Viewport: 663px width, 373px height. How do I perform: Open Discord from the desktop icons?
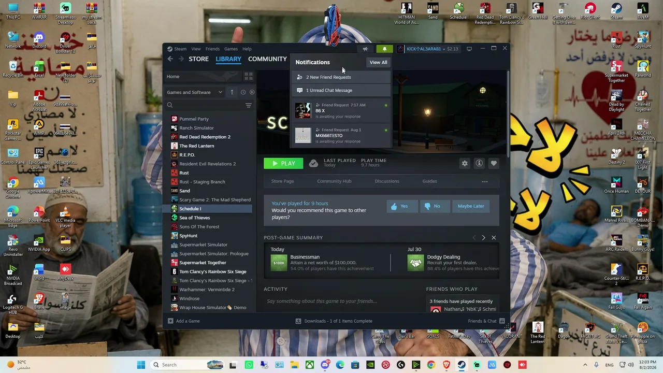pyautogui.click(x=39, y=40)
